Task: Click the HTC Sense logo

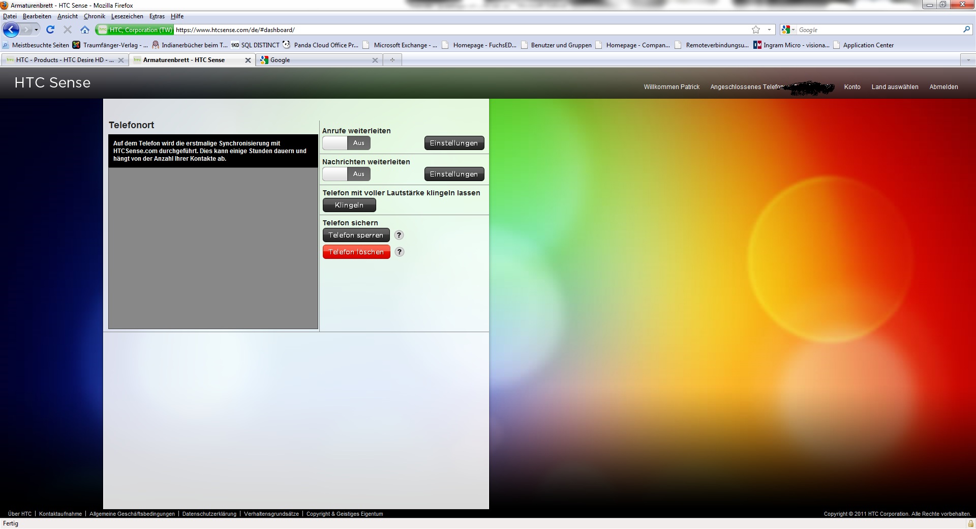Action: (52, 82)
